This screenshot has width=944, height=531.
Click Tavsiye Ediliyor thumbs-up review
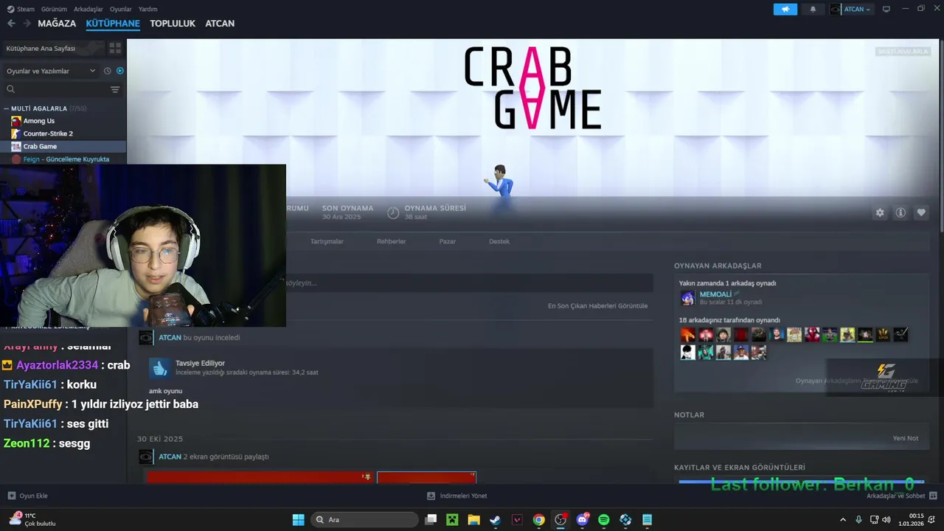pos(160,368)
